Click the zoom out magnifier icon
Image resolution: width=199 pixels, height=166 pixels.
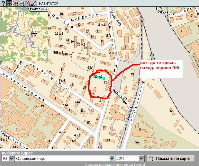[21, 3]
